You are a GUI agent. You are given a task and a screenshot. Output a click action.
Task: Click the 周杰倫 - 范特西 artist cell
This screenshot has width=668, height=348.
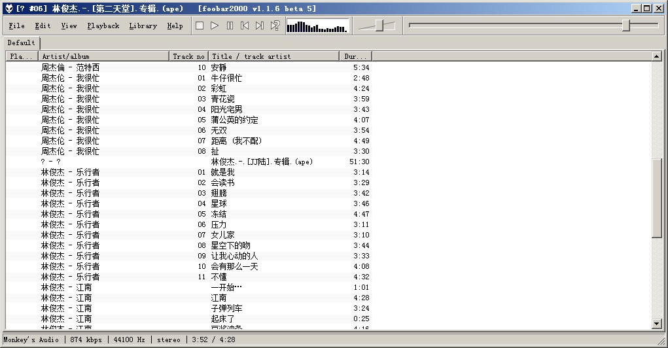[x=70, y=67]
